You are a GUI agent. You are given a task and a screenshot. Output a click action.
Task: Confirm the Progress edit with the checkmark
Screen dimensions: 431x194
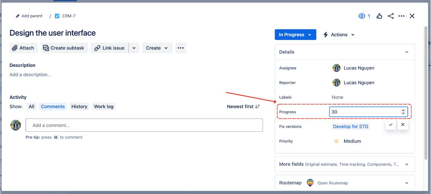click(391, 124)
